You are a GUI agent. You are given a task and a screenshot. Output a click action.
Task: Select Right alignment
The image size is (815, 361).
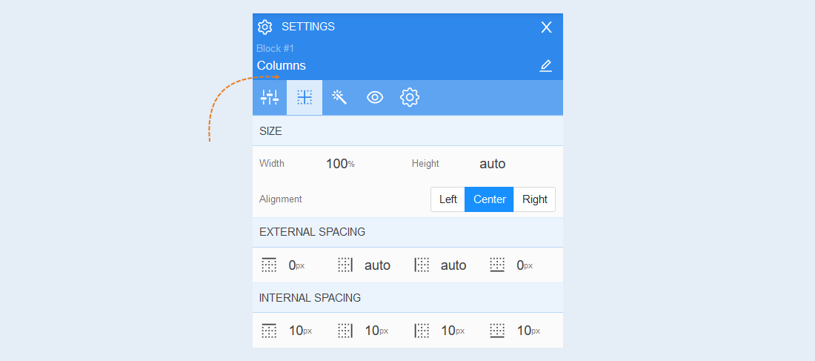click(535, 199)
